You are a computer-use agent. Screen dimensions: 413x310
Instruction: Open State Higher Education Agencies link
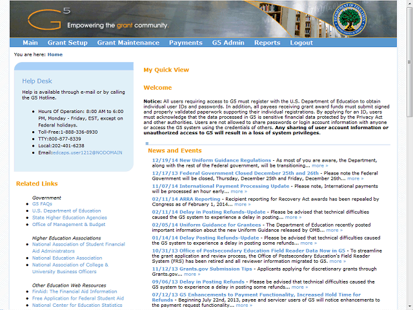70,218
